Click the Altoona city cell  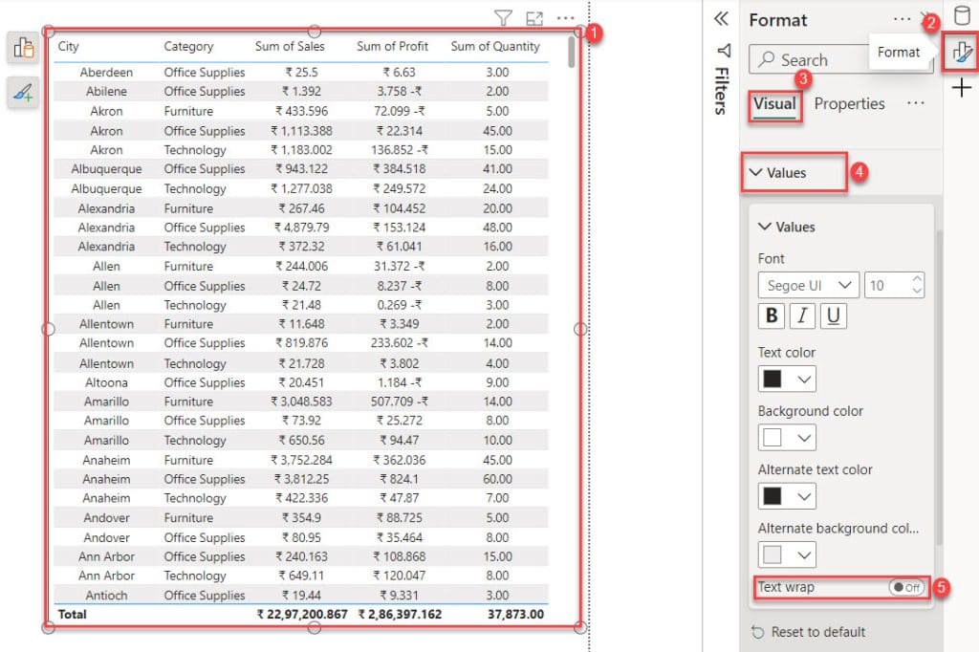[106, 382]
